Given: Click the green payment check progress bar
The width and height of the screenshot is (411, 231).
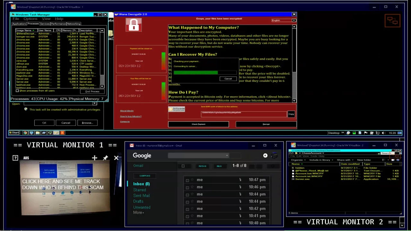Looking at the screenshot, I should coord(205,73).
